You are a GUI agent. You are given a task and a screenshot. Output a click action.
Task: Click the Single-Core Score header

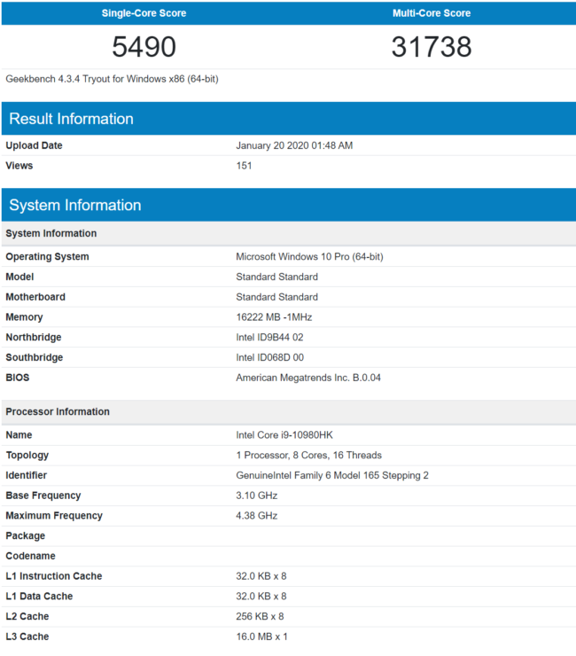144,13
